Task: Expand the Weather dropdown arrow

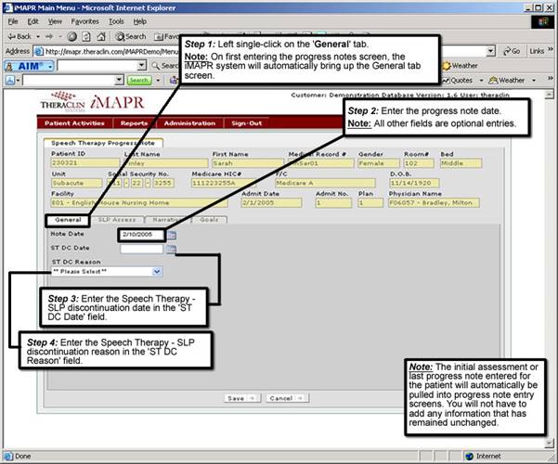Action: pyautogui.click(x=534, y=81)
